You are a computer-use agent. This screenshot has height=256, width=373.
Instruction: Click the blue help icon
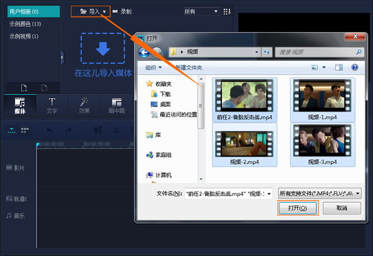tap(355, 68)
